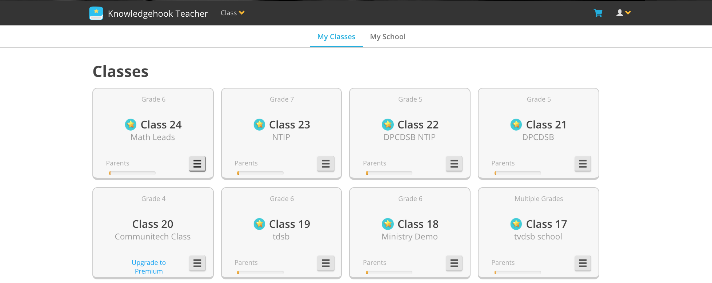Open the hamburger menu on Class 19

click(326, 263)
